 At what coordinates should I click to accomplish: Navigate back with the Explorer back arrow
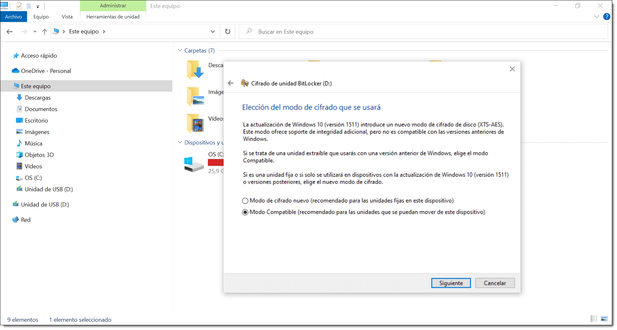(10, 32)
